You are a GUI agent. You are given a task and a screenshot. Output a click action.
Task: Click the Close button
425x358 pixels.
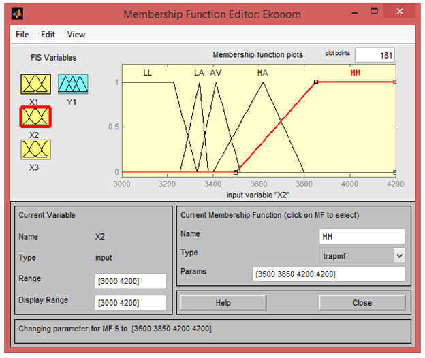[362, 303]
